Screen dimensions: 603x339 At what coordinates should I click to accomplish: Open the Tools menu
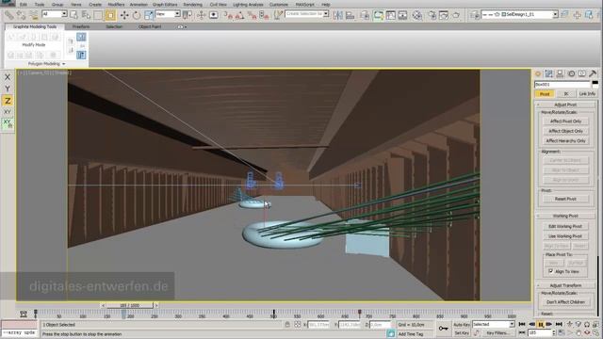click(40, 4)
